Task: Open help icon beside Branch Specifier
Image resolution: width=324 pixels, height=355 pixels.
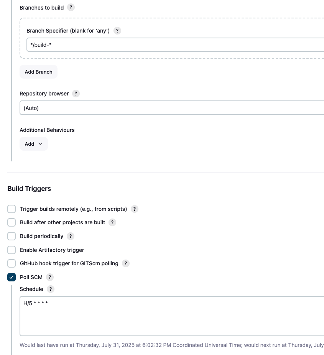Action: pyautogui.click(x=117, y=31)
